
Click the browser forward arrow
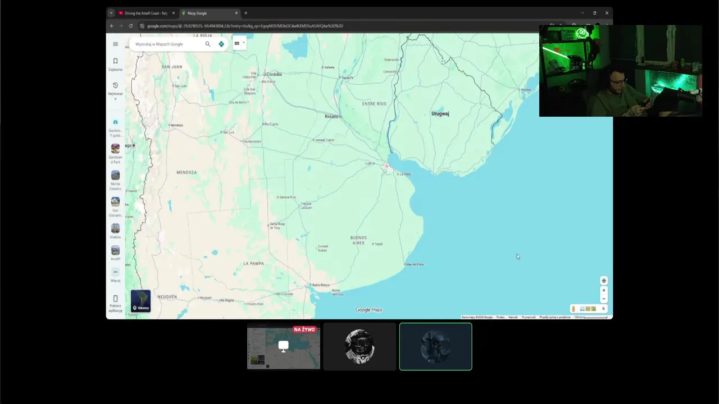click(x=121, y=26)
